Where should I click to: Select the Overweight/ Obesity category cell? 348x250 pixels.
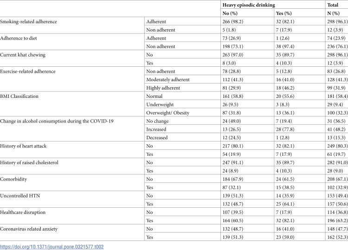tap(168, 113)
